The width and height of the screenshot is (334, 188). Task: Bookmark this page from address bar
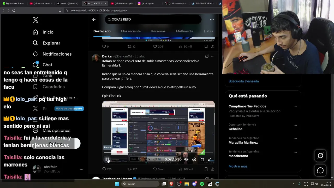pos(60,10)
